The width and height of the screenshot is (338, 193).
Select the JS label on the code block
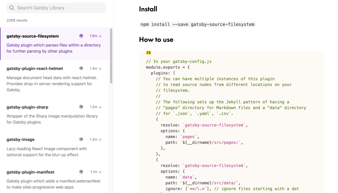pos(148,52)
